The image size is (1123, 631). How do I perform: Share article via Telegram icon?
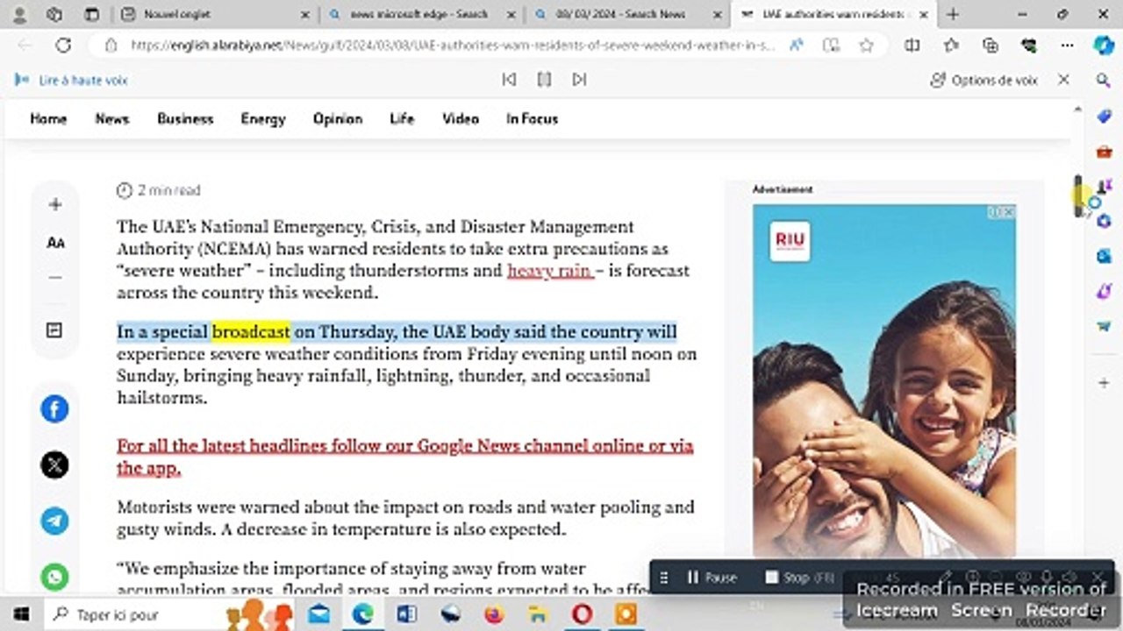tap(54, 521)
